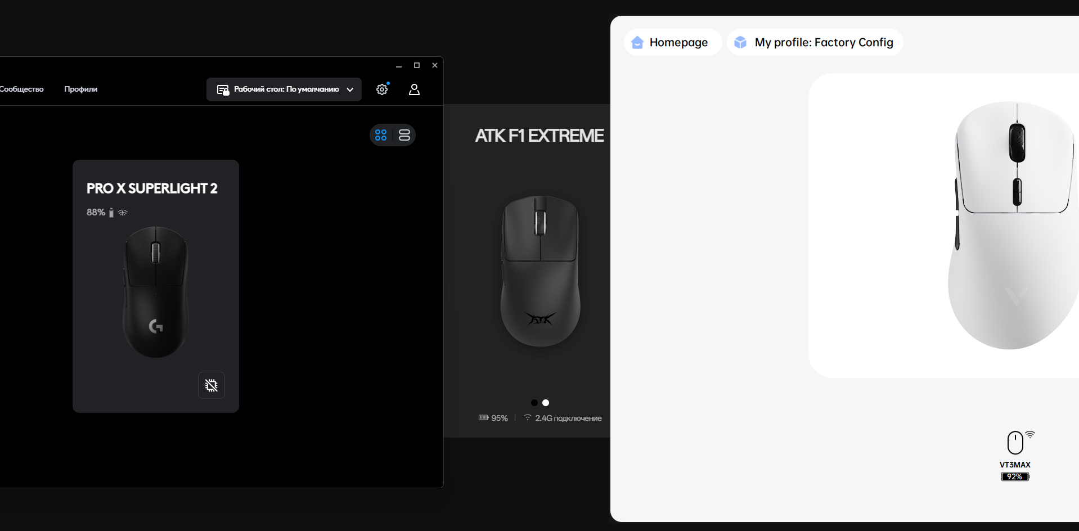Click the PRO X SUPERLIGHT 2 title
Viewport: 1079px width, 531px height.
pyautogui.click(x=152, y=188)
